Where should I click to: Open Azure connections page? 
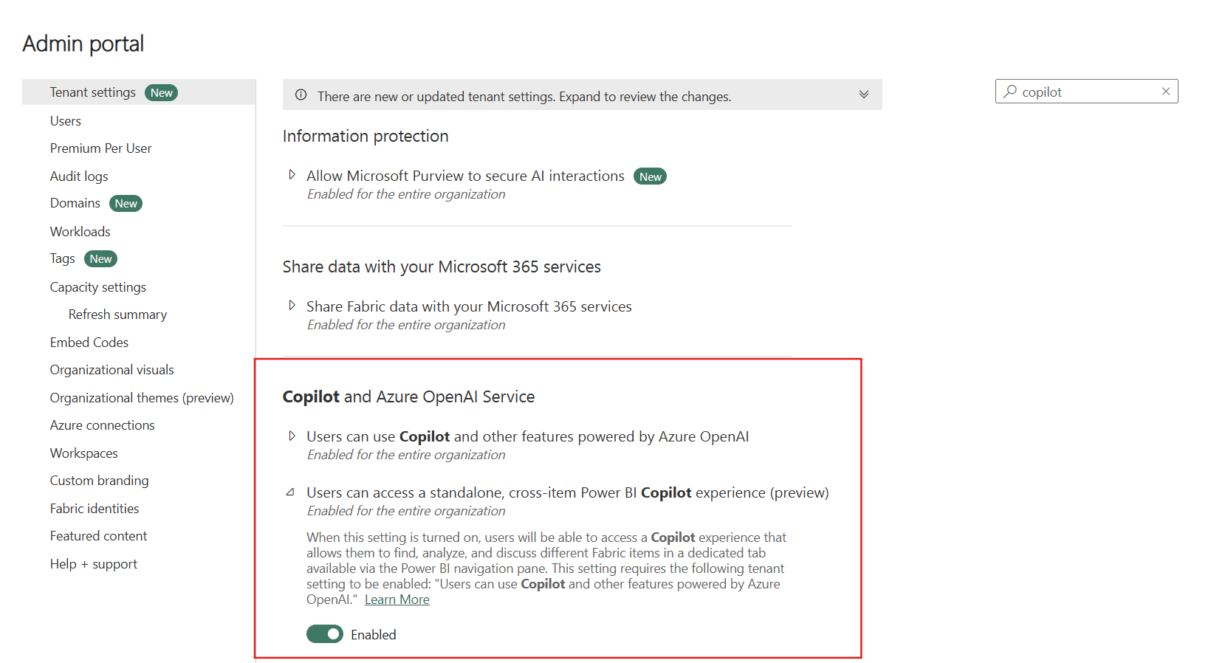click(x=103, y=425)
